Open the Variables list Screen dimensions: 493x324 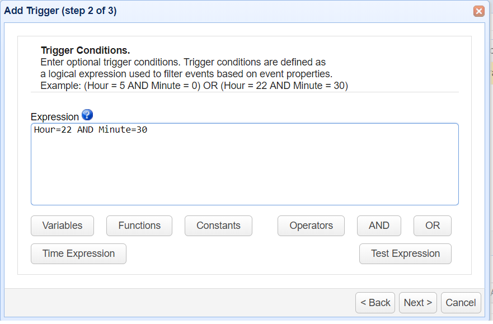tap(62, 226)
